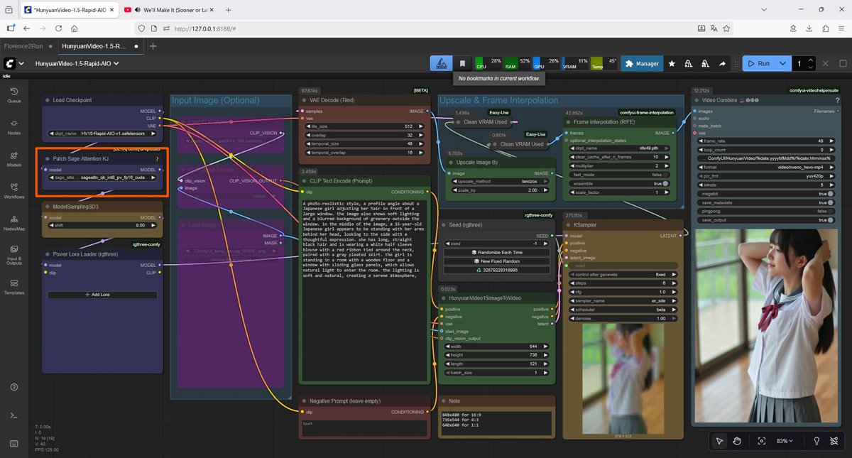Open the Models sidebar panel

pos(14,158)
